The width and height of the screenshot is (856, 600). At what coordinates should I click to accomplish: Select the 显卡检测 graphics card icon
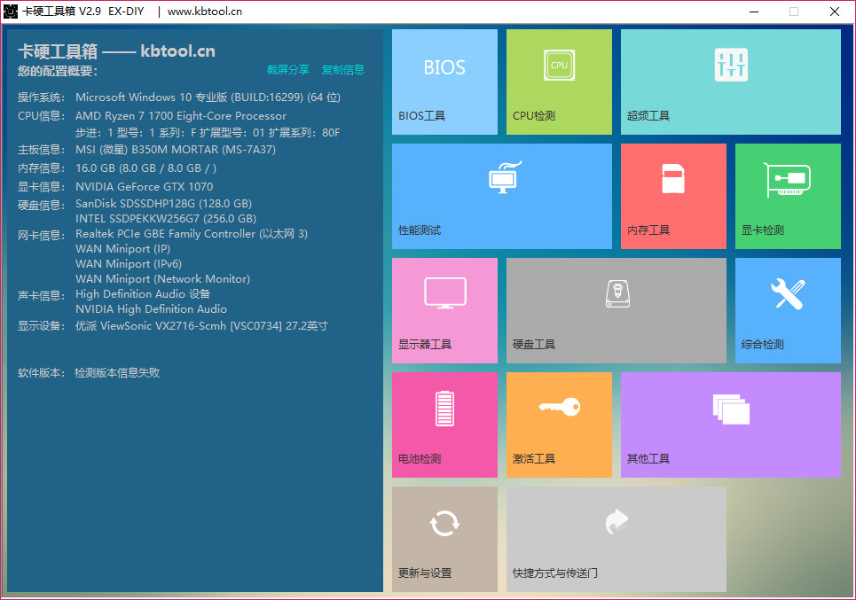click(787, 180)
